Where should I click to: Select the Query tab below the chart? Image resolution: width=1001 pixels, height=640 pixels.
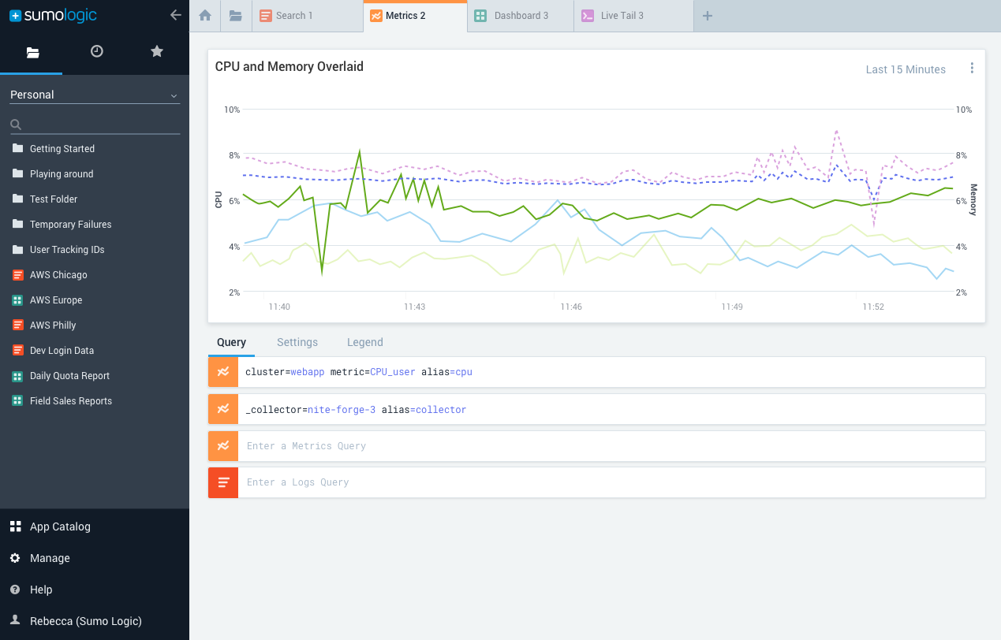coord(231,342)
